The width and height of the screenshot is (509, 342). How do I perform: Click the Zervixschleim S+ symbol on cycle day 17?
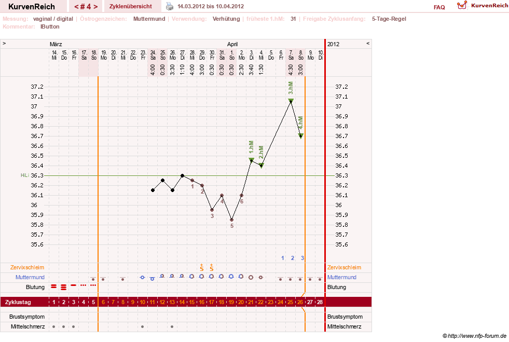[x=212, y=267]
